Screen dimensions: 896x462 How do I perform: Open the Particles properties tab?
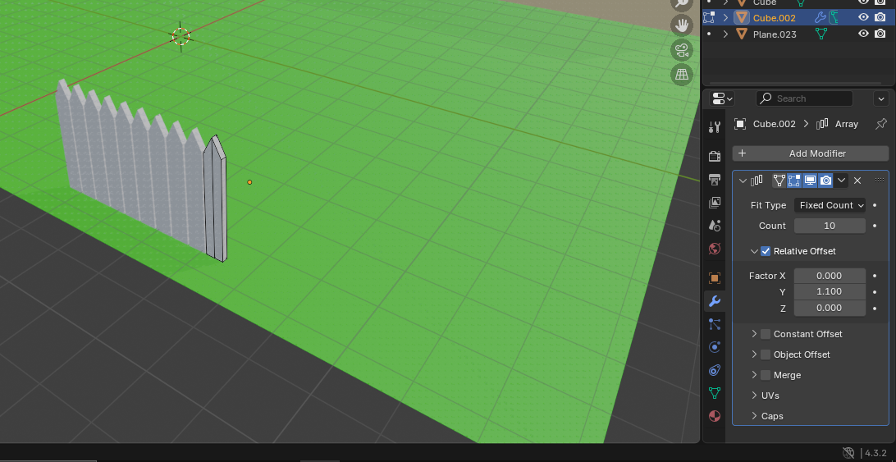[x=715, y=324]
